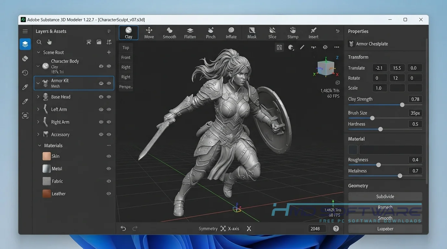This screenshot has height=249, width=447.
Task: Select the Move tool
Action: pyautogui.click(x=149, y=33)
